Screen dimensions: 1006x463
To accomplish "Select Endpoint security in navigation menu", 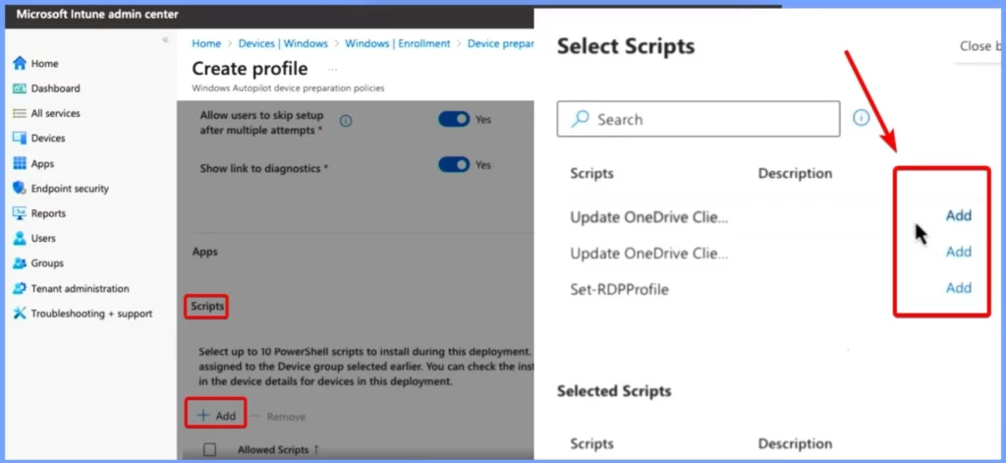I will [70, 188].
